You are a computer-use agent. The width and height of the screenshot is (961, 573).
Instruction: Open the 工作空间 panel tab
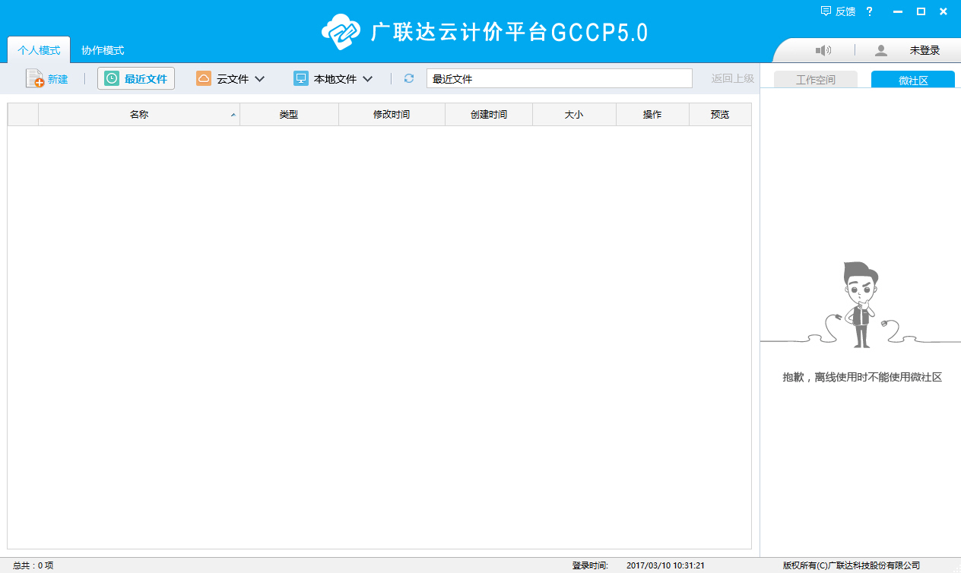pos(815,80)
